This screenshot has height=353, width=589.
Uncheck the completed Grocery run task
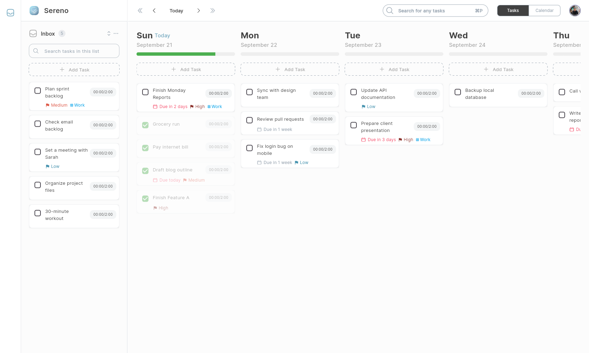click(x=145, y=125)
